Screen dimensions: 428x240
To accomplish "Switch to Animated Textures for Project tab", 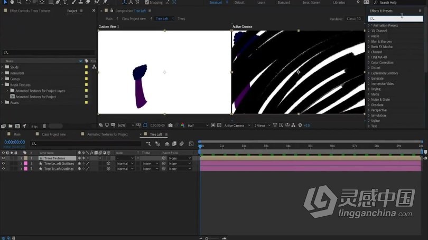I will [107, 135].
